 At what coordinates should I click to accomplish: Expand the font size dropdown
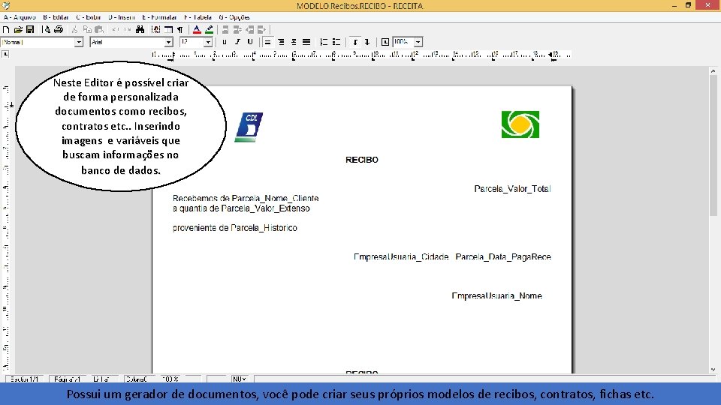[x=208, y=42]
